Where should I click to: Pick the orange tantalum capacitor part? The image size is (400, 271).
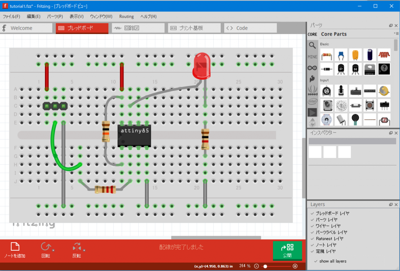coord(355,55)
